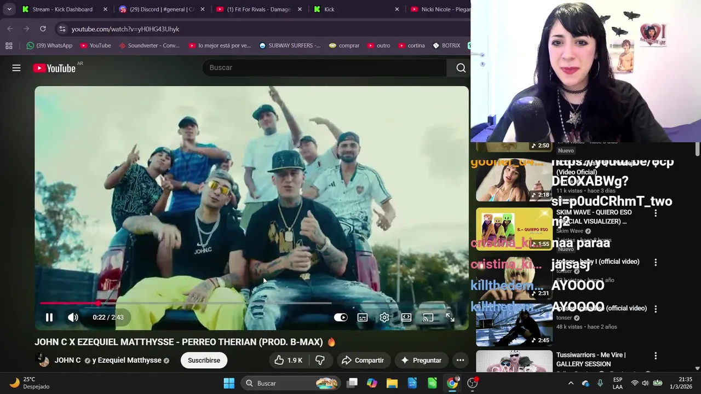Image resolution: width=701 pixels, height=394 pixels.
Task: Open the BOTRIX bookmark
Action: (446, 45)
